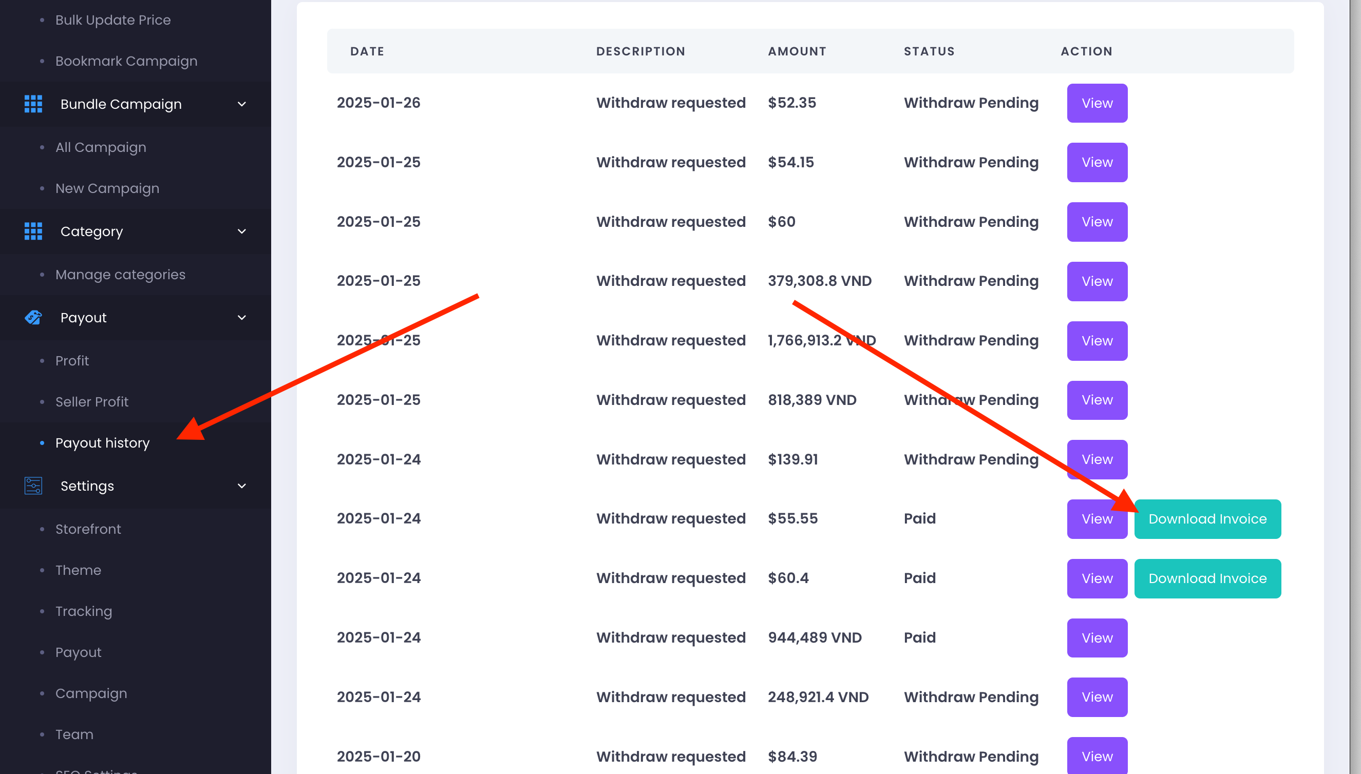Toggle the Settings section chevron
The height and width of the screenshot is (774, 1361).
click(241, 486)
